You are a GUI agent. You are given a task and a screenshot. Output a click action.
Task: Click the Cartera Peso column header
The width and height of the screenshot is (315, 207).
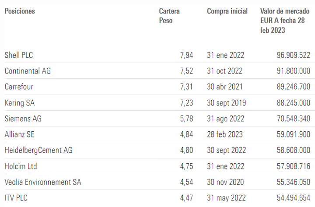pos(169,16)
